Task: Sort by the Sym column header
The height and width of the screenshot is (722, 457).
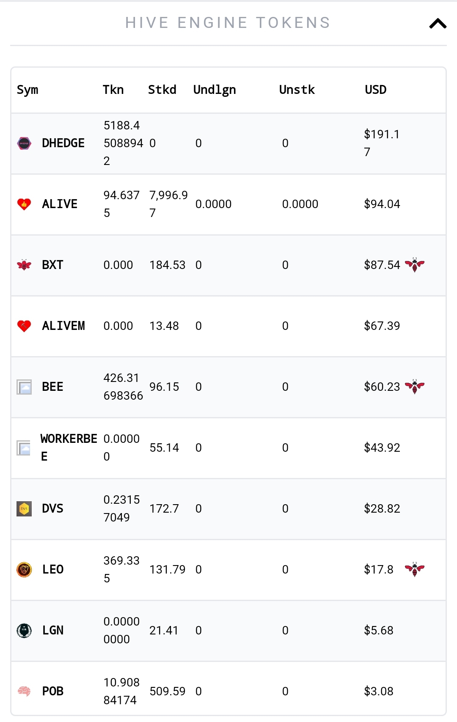Action: (x=28, y=90)
